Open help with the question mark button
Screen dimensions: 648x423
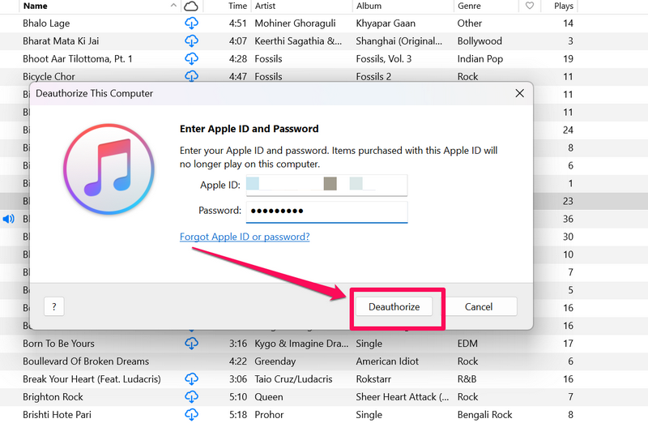coord(53,307)
